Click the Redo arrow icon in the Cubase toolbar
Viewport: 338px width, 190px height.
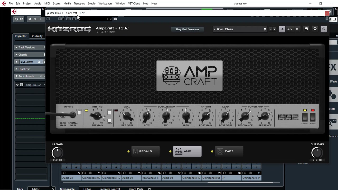pyautogui.click(x=21, y=19)
